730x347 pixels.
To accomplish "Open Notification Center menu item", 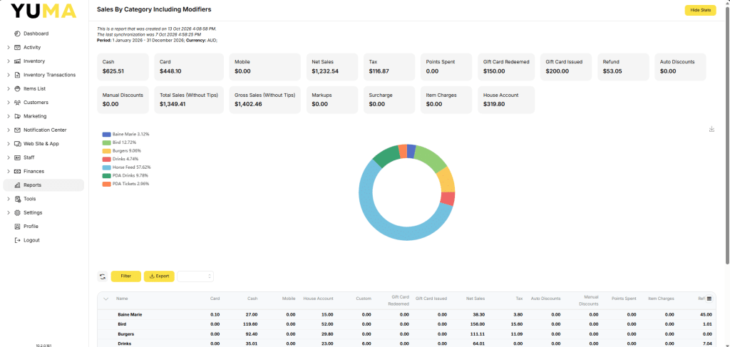I will [43, 130].
